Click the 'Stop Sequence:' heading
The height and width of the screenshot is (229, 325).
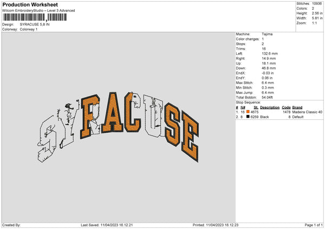(248, 103)
